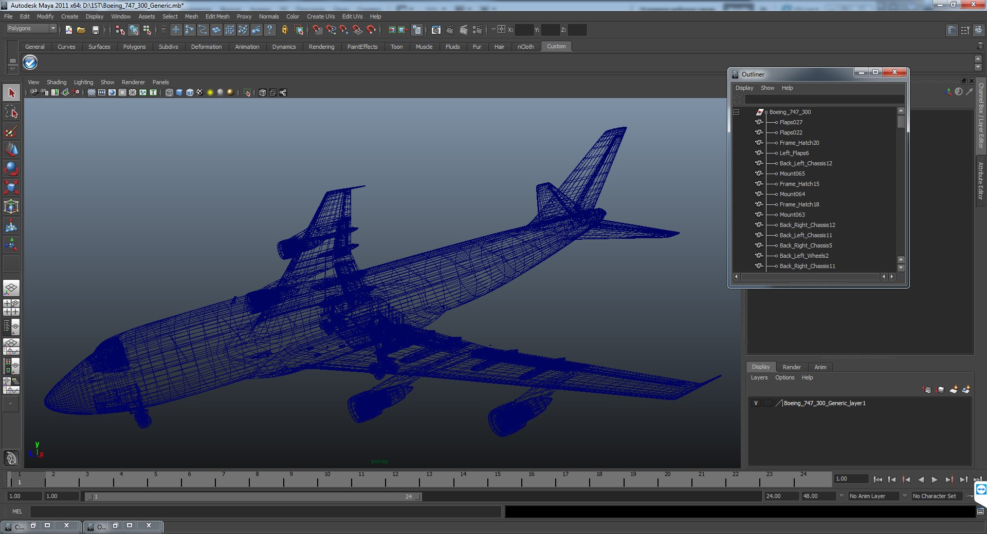Toggle select by component type mode
The image size is (987, 534).
click(147, 30)
